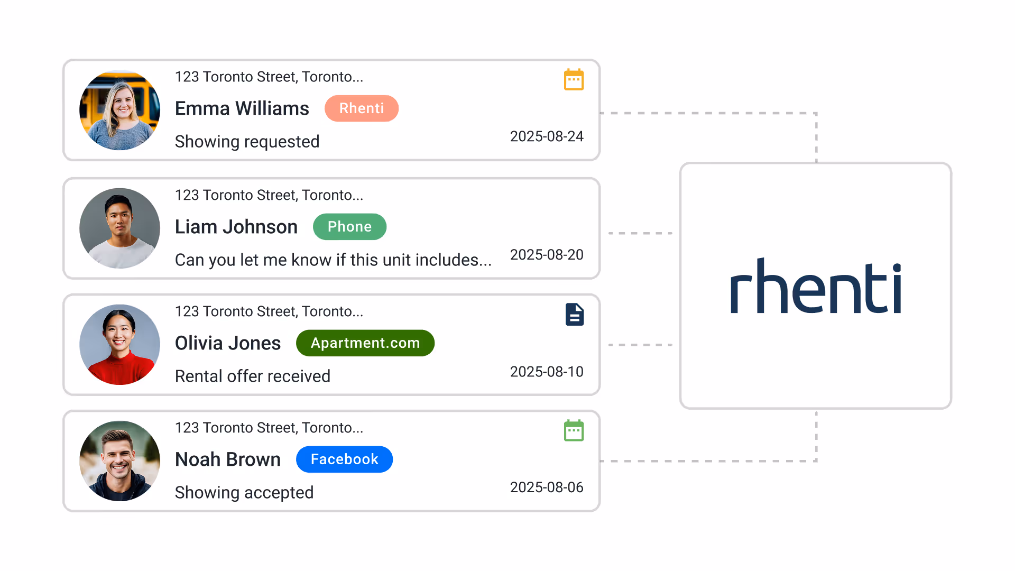Image resolution: width=1015 pixels, height=571 pixels.
Task: Select the Emma Williams name
Action: pyautogui.click(x=242, y=108)
